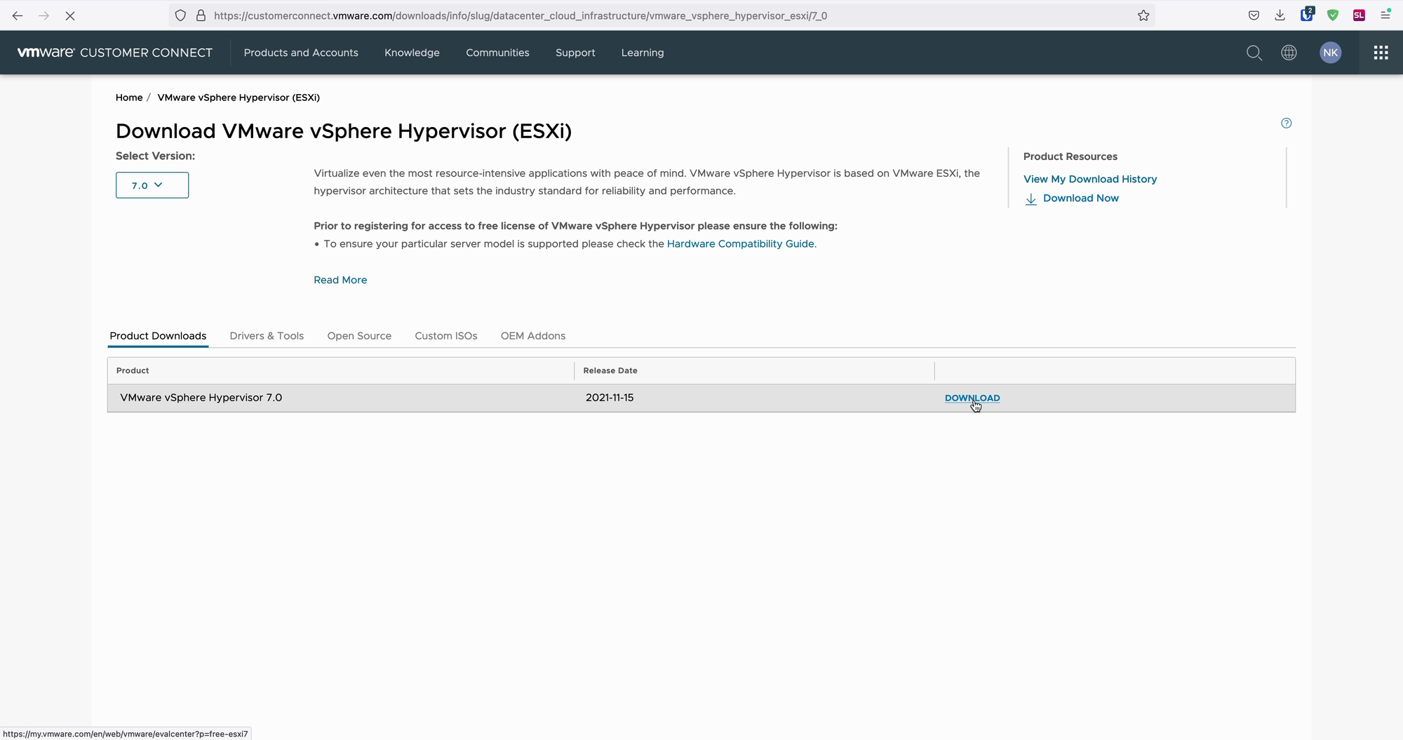
Task: Switch to the OEM Addons tab
Action: point(533,336)
